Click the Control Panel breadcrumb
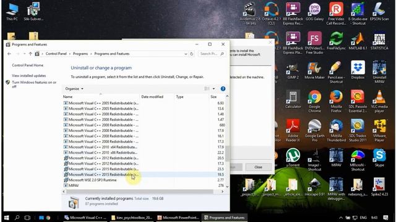The width and height of the screenshot is (396, 222). pos(56,54)
